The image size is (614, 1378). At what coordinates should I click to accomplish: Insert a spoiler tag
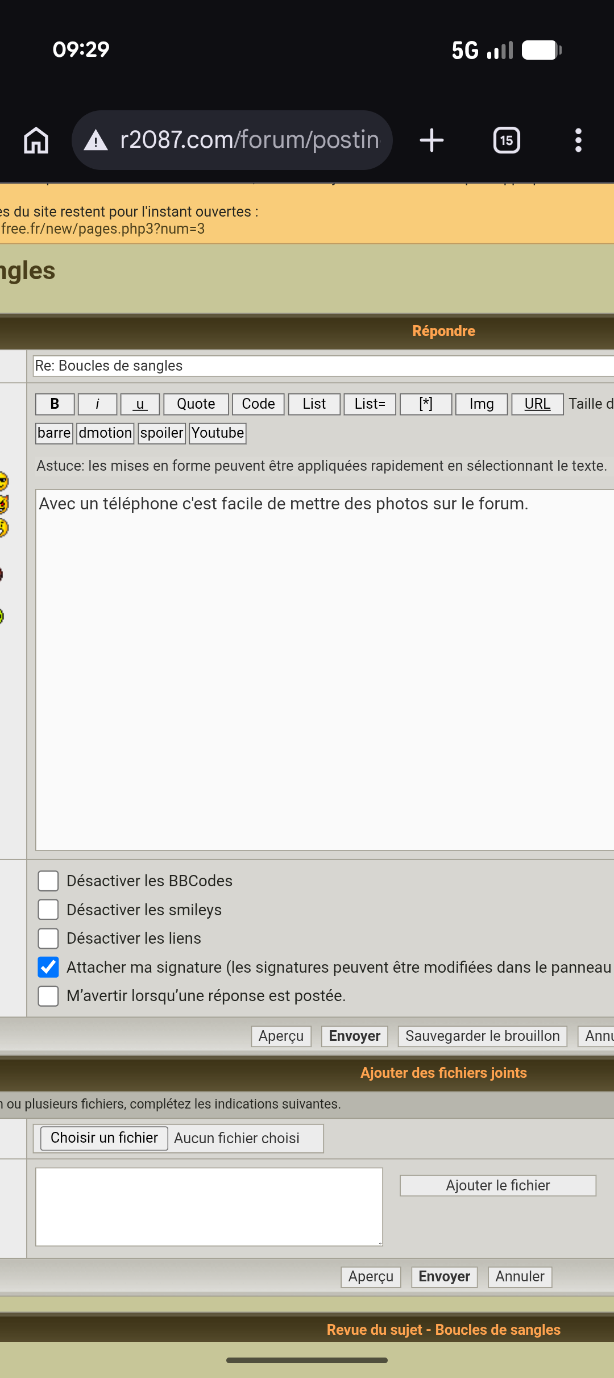[162, 433]
